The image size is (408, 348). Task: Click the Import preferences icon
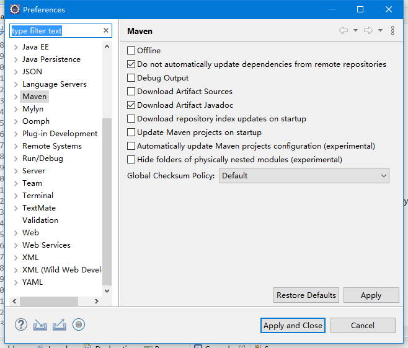pos(40,325)
